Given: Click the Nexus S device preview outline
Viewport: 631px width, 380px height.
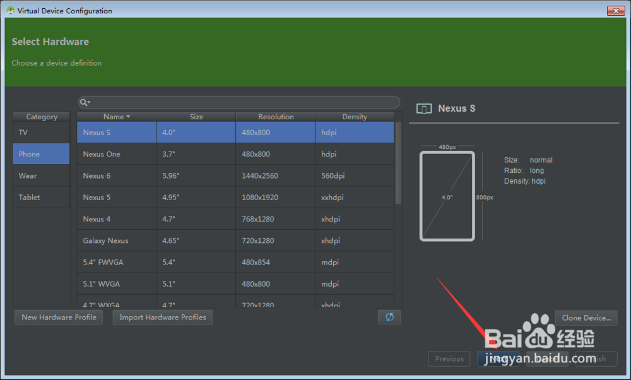Looking at the screenshot, I should tap(447, 196).
